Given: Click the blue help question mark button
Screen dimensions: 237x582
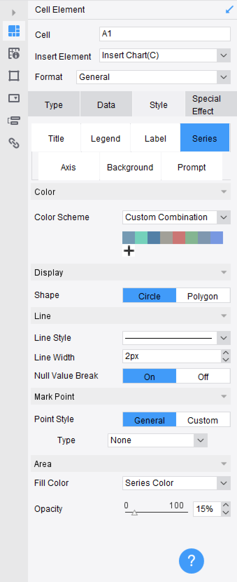Looking at the screenshot, I should click(x=191, y=561).
